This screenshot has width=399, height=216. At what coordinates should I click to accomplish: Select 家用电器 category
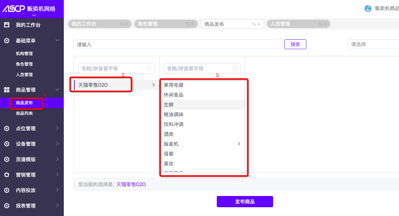(202, 85)
